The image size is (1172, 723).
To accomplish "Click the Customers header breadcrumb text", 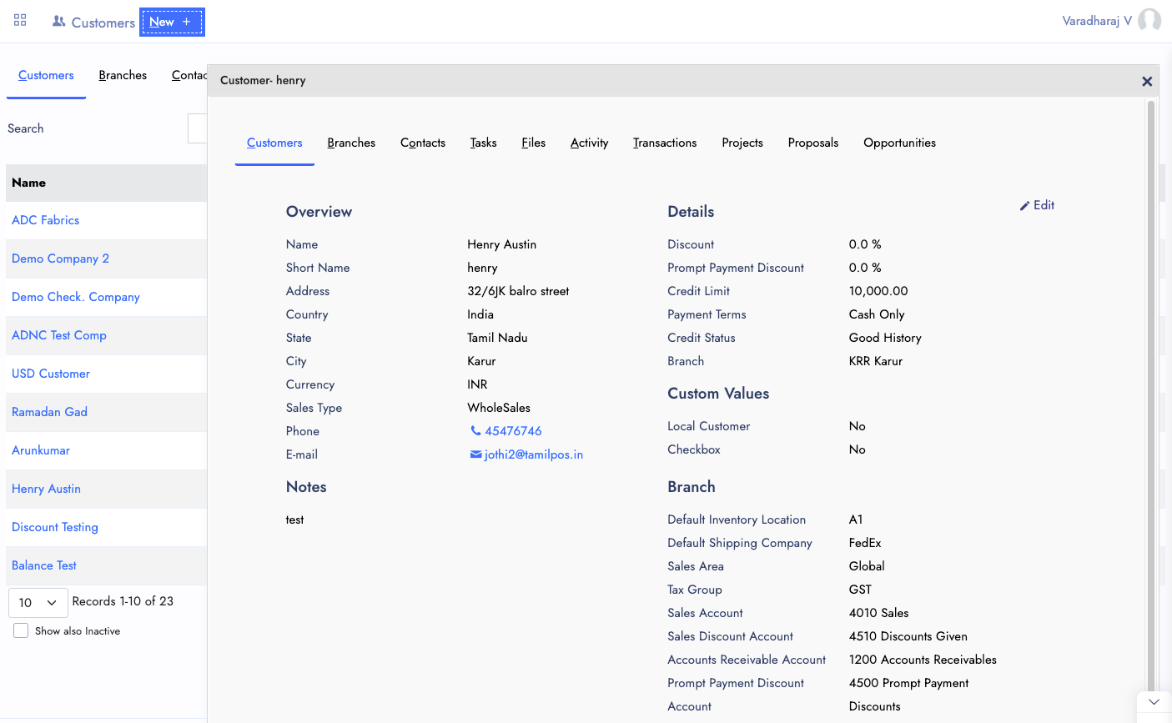I will [x=103, y=23].
